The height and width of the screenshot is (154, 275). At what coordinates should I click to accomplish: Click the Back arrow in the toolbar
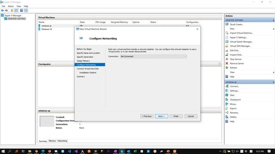3,10
